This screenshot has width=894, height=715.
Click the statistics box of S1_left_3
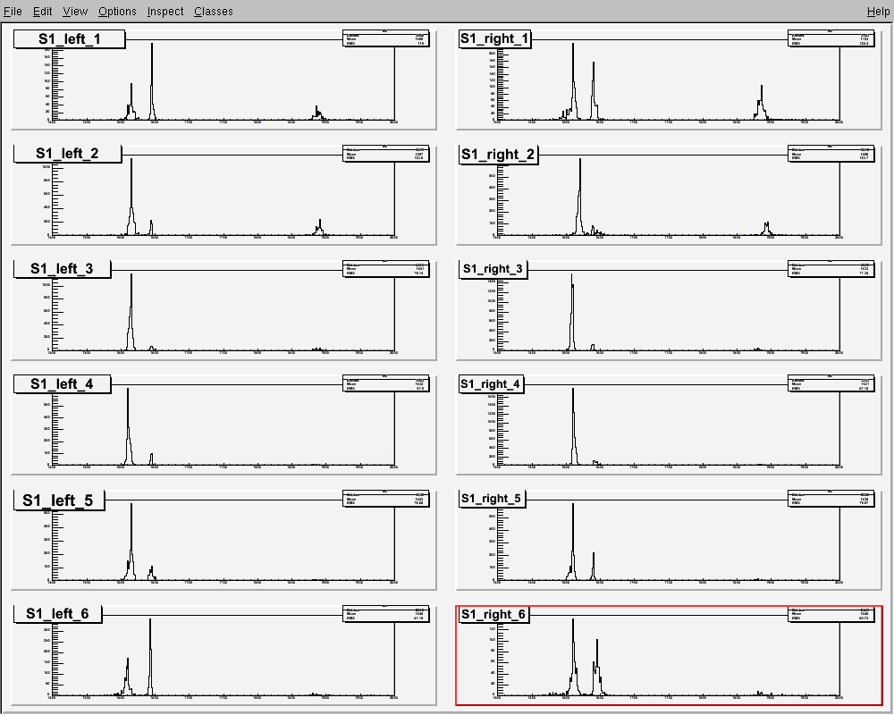click(x=386, y=269)
